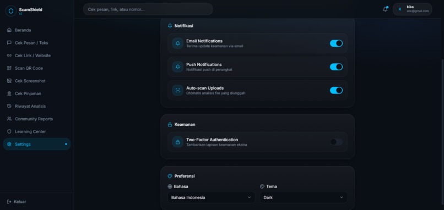Click the Preferensi section heading

pos(185,176)
